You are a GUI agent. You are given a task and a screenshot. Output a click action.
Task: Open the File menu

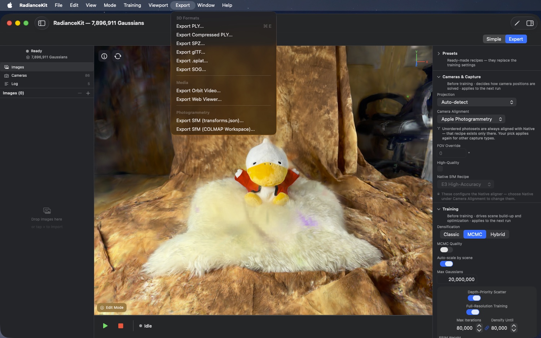(x=58, y=5)
